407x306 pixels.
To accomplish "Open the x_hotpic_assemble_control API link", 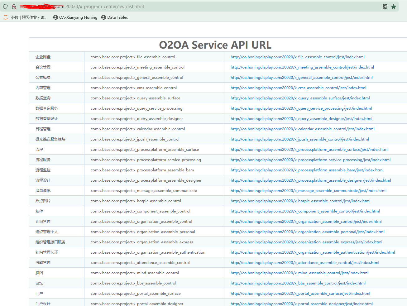I will 300,201.
